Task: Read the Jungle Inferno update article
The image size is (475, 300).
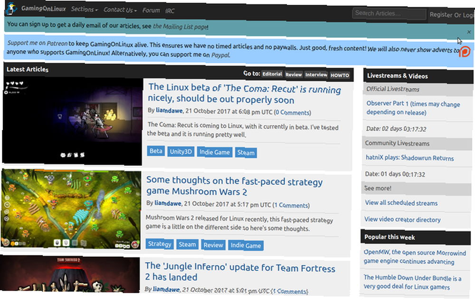Action: coord(240,272)
